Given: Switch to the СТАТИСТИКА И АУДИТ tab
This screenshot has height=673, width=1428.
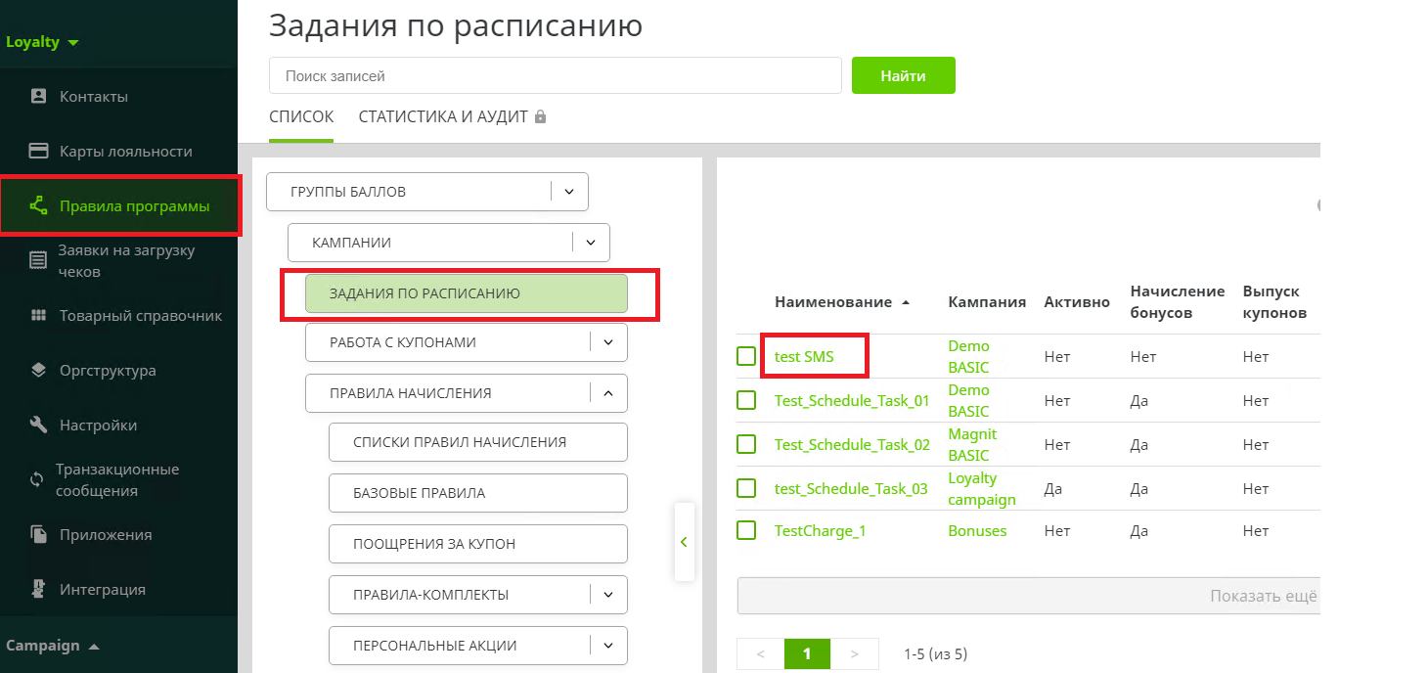Looking at the screenshot, I should [x=443, y=115].
